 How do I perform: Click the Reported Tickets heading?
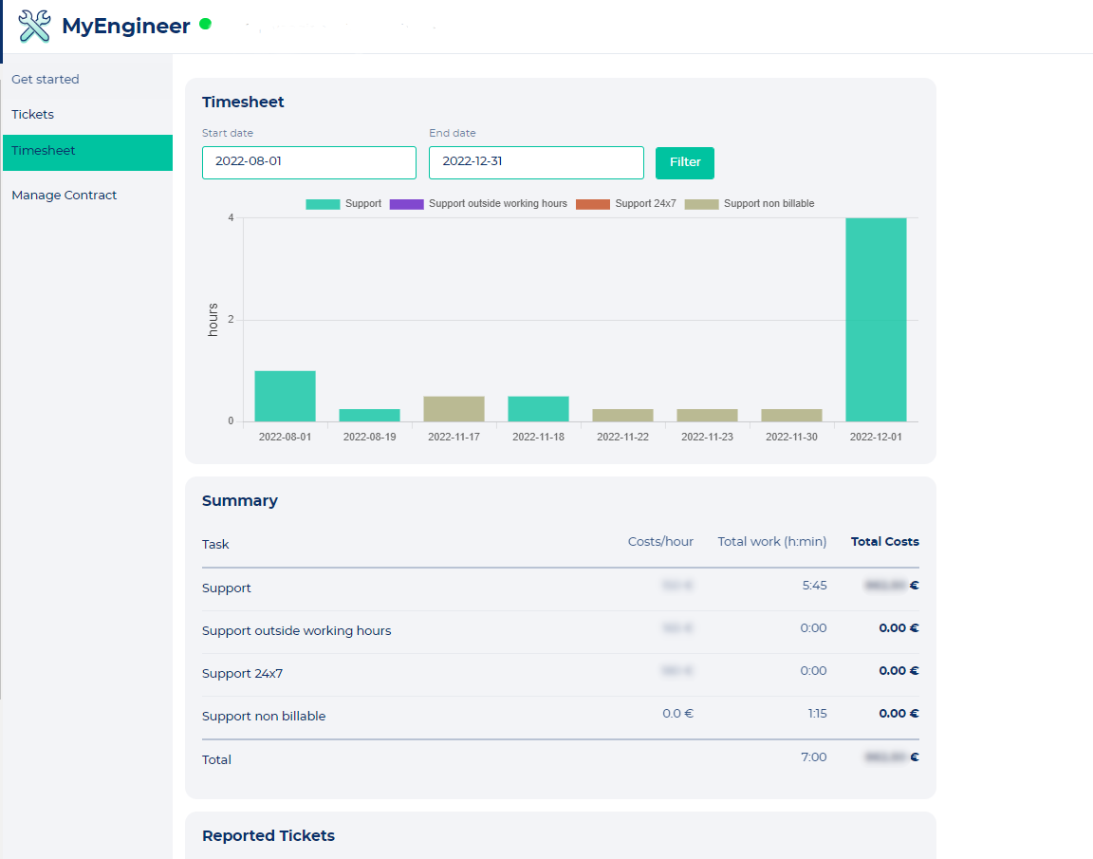269,835
